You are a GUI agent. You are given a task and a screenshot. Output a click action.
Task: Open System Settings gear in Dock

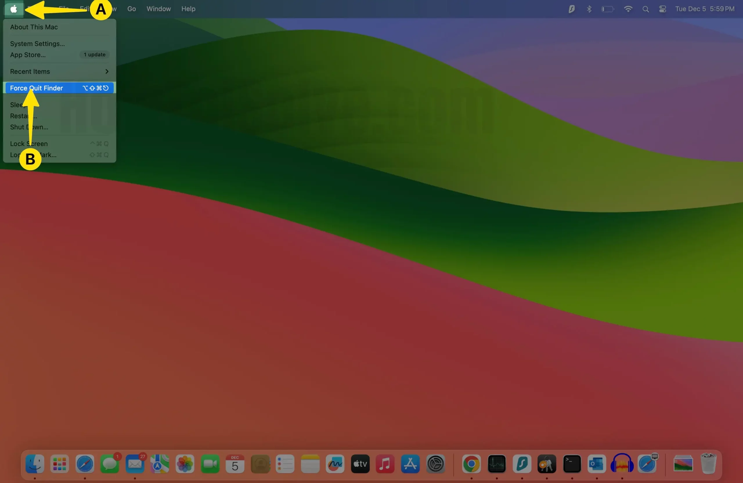[436, 464]
